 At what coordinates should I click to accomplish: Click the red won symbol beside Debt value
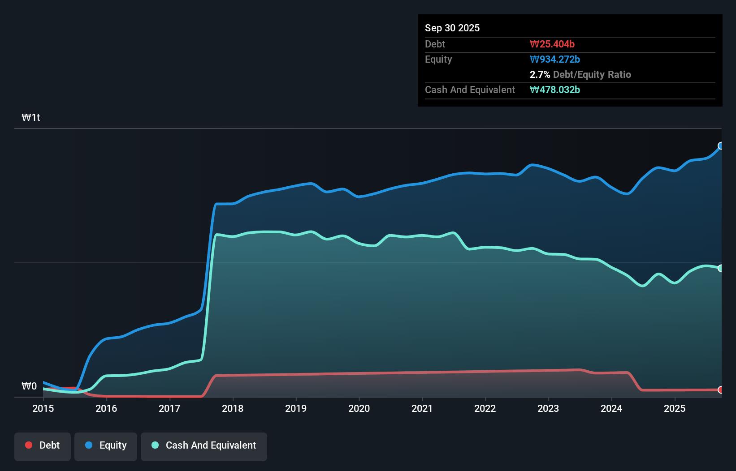click(534, 44)
